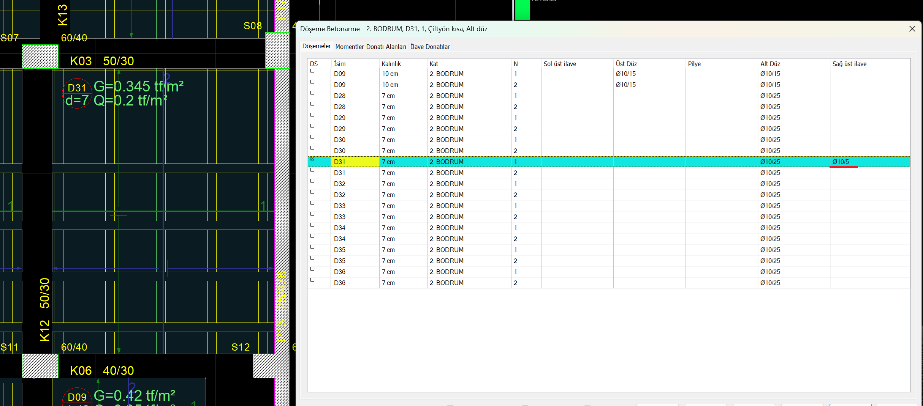923x406 pixels.
Task: Uncheck the DS checkbox on highlighted D31 row
Action: [312, 159]
